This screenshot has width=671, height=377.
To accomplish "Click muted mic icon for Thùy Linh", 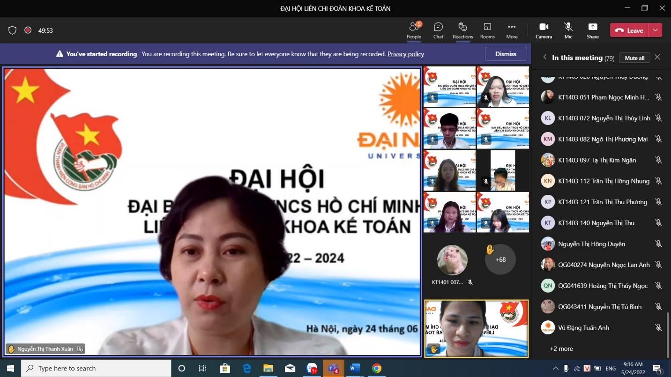I will [658, 118].
